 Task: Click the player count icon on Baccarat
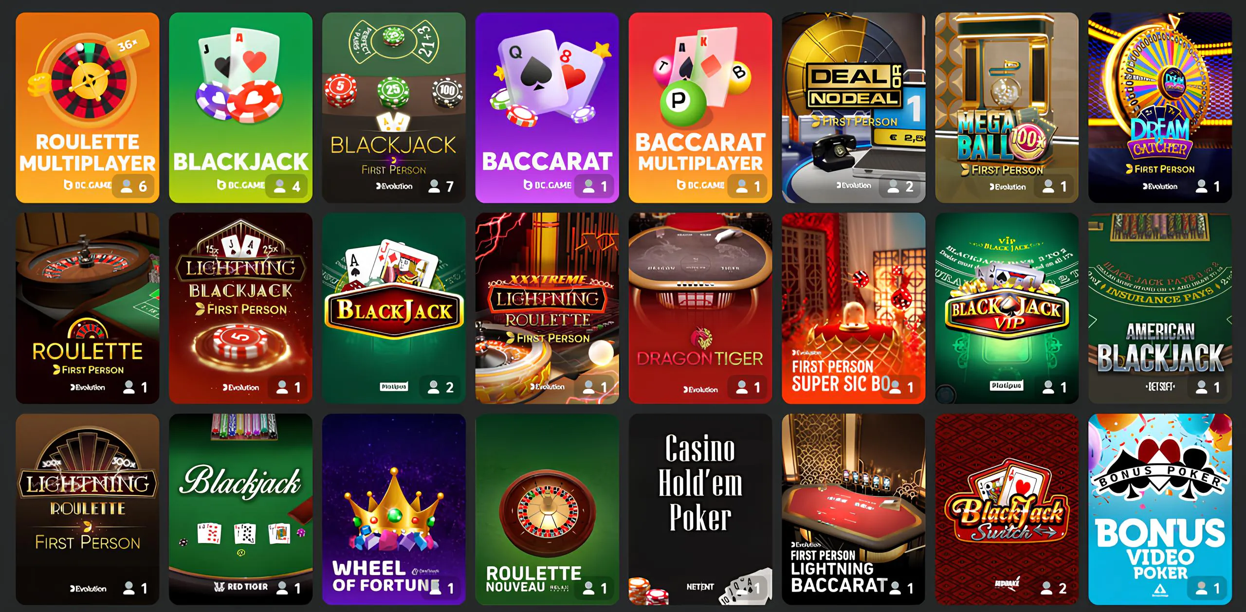coord(589,186)
